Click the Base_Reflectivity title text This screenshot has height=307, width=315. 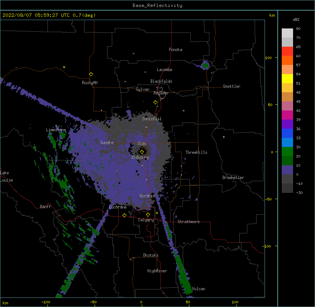[x=157, y=5]
